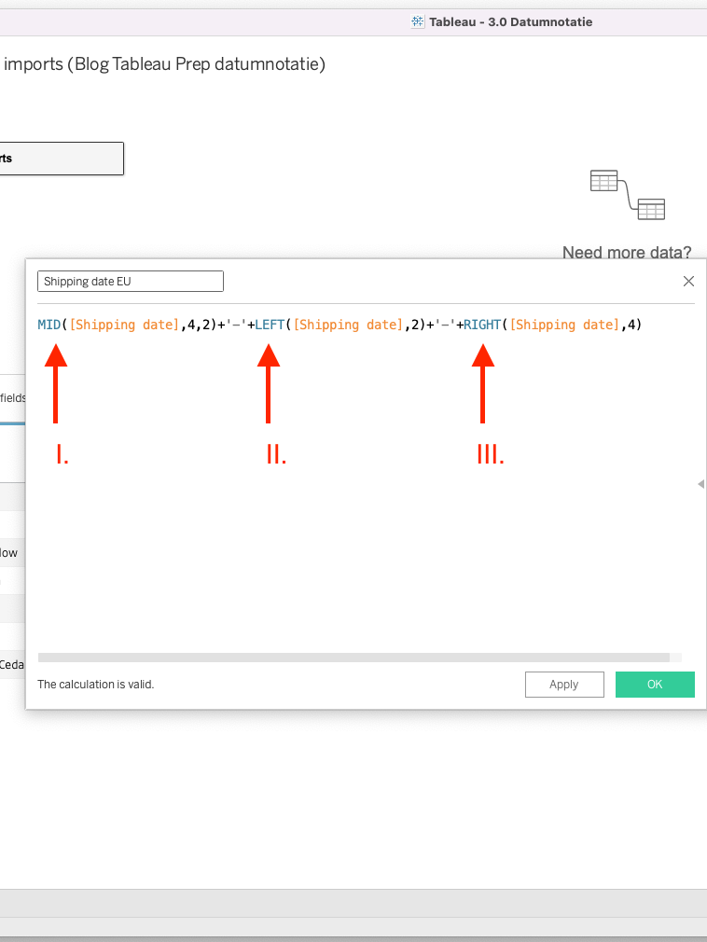Apply the calculation with the Apply button
707x942 pixels.
[x=563, y=685]
